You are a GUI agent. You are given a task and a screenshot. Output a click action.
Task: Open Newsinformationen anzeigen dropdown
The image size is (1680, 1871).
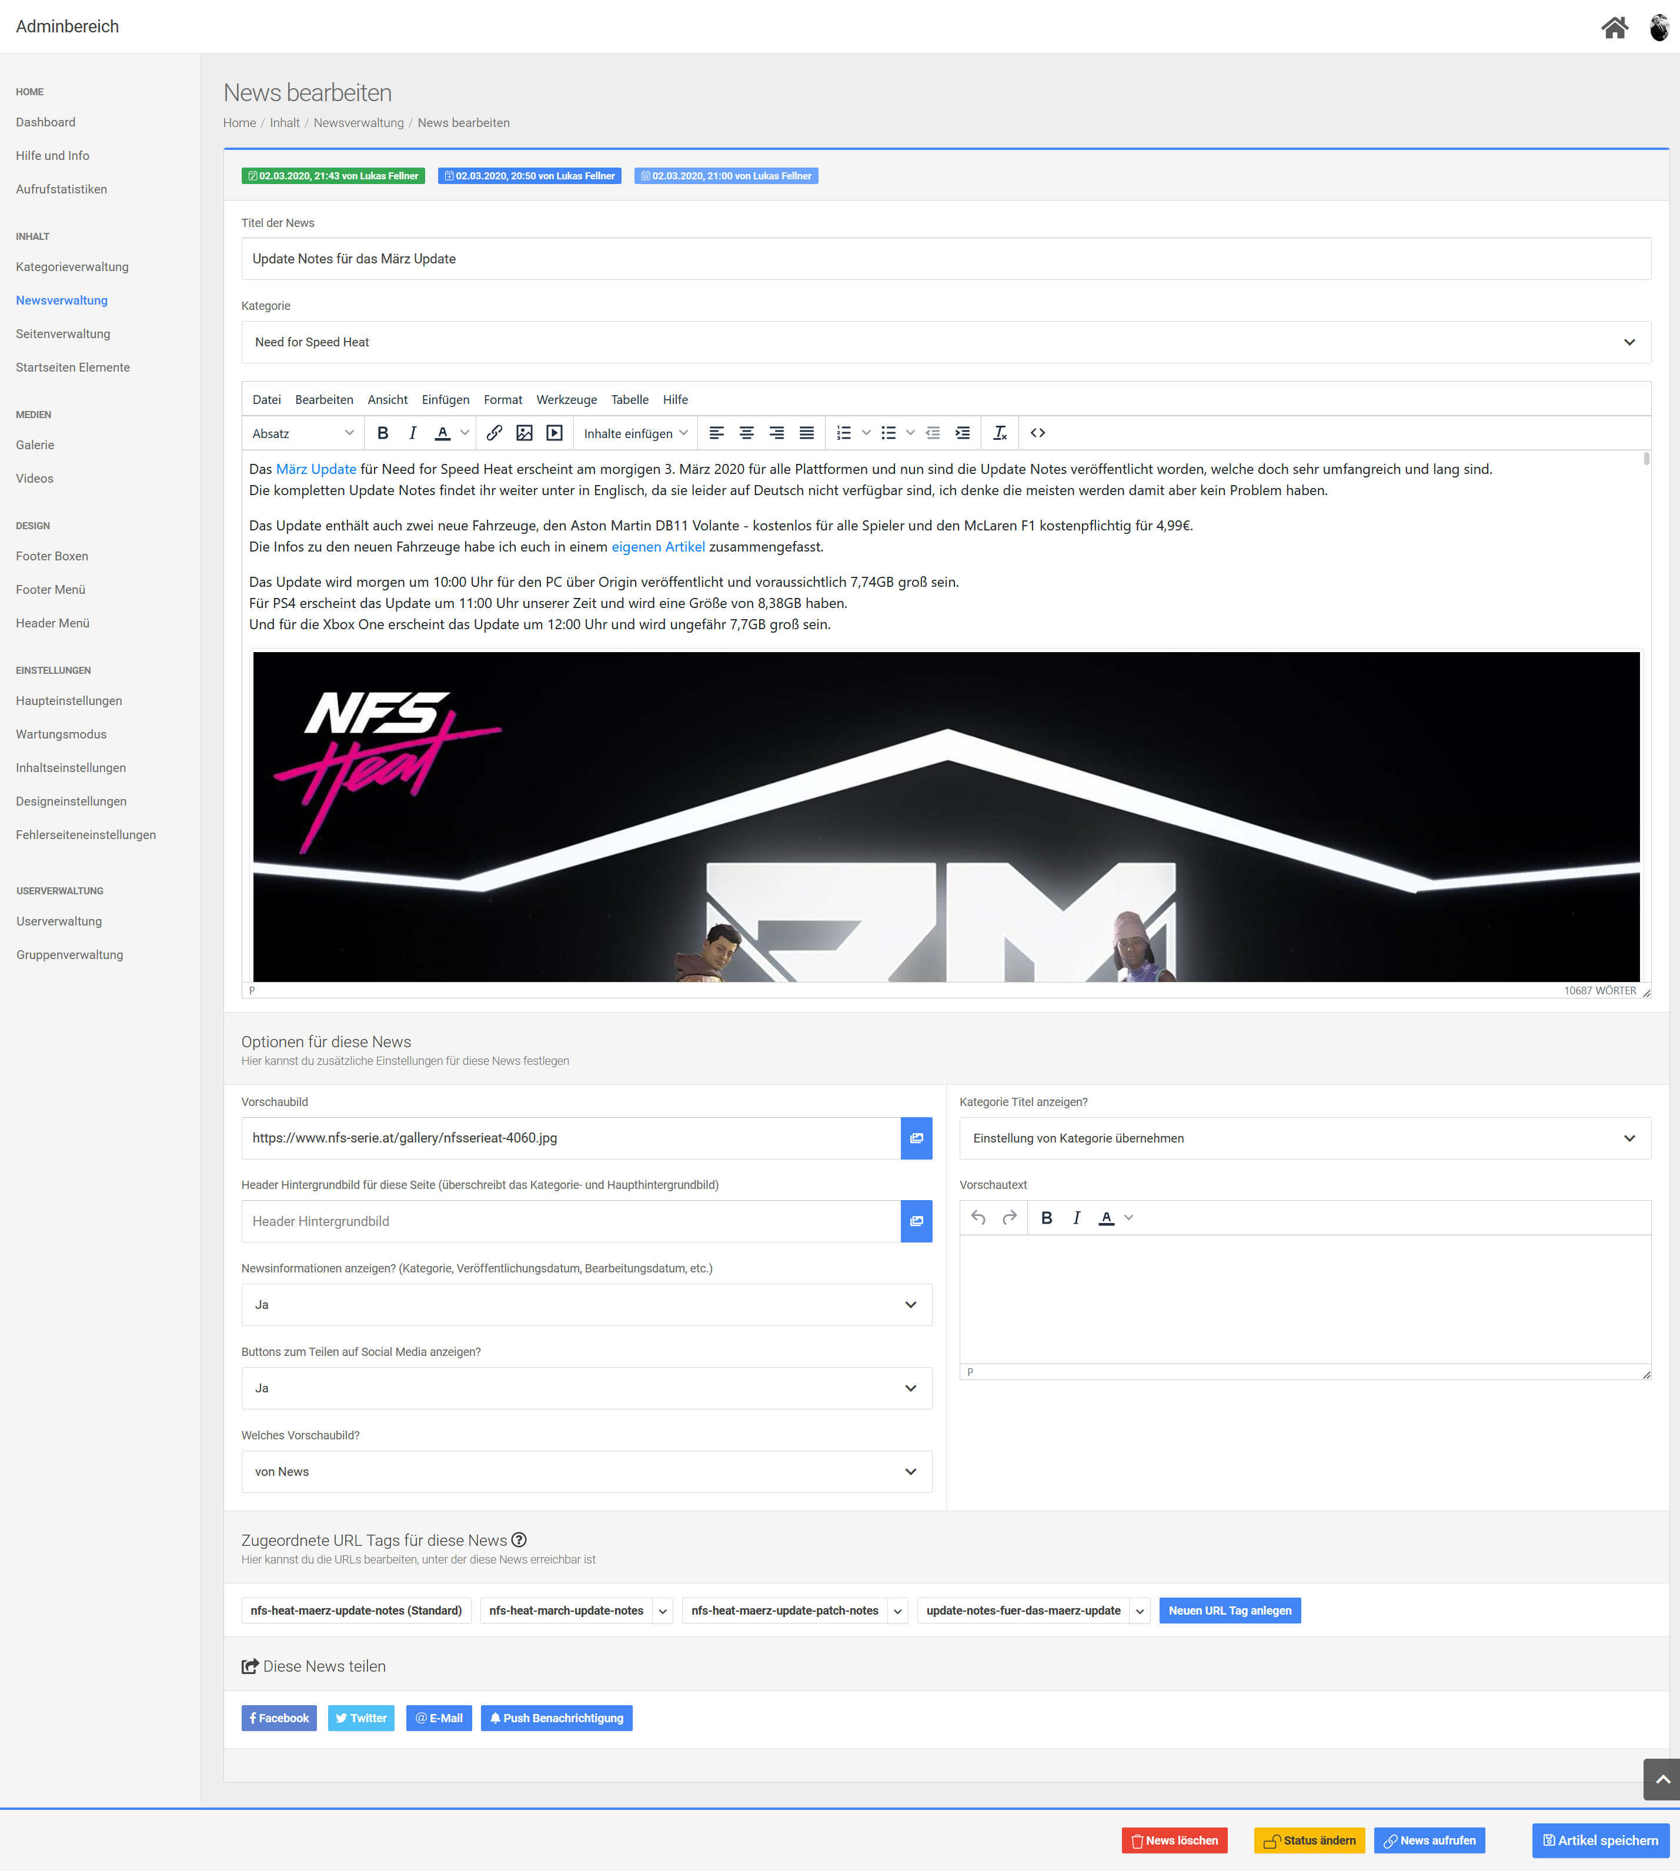pos(586,1305)
